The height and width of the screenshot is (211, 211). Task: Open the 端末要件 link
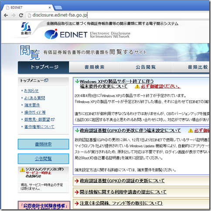click(32, 105)
